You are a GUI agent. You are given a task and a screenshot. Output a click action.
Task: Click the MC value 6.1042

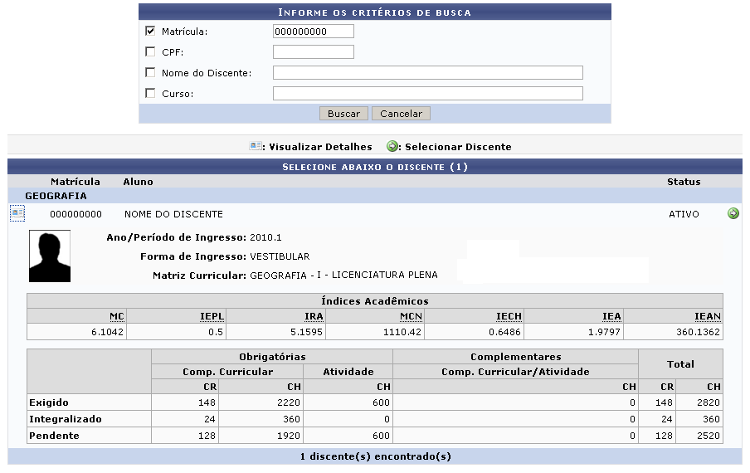107,332
